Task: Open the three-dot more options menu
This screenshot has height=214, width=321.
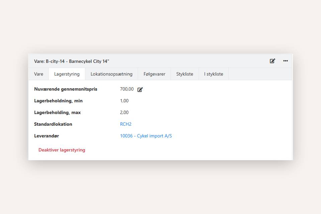Action: 285,61
